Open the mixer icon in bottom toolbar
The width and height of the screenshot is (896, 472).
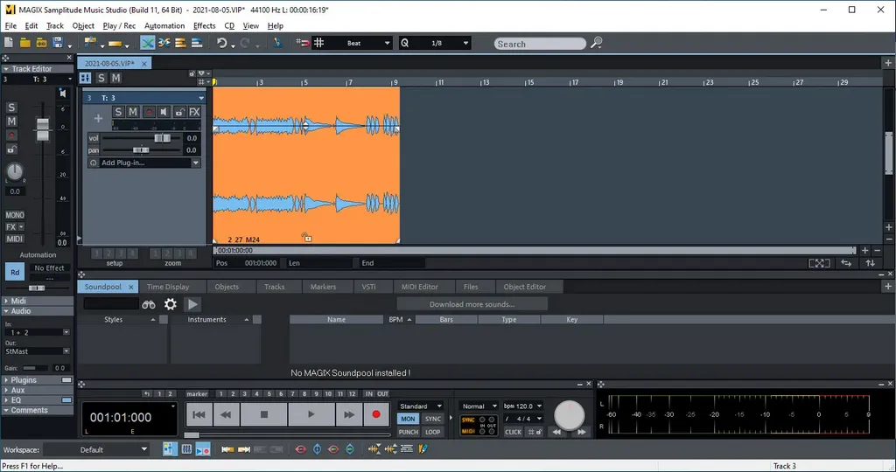coord(186,450)
